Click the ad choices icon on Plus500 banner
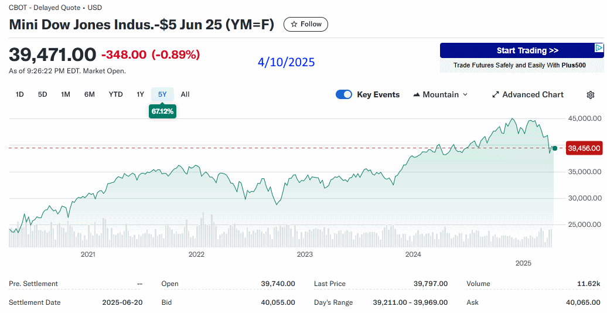The width and height of the screenshot is (607, 313). [x=599, y=48]
